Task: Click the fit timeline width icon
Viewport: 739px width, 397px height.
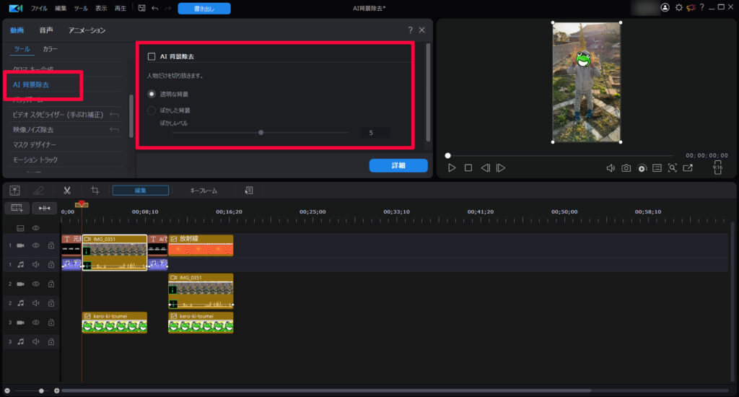Action: [x=45, y=208]
